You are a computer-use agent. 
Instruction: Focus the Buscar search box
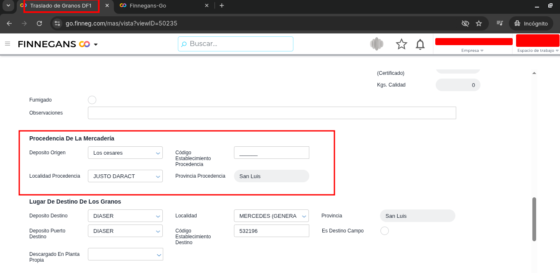[236, 44]
